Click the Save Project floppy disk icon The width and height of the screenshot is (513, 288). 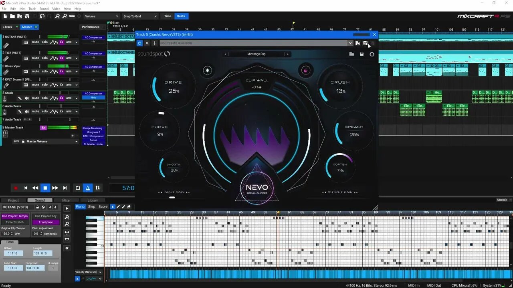27,16
